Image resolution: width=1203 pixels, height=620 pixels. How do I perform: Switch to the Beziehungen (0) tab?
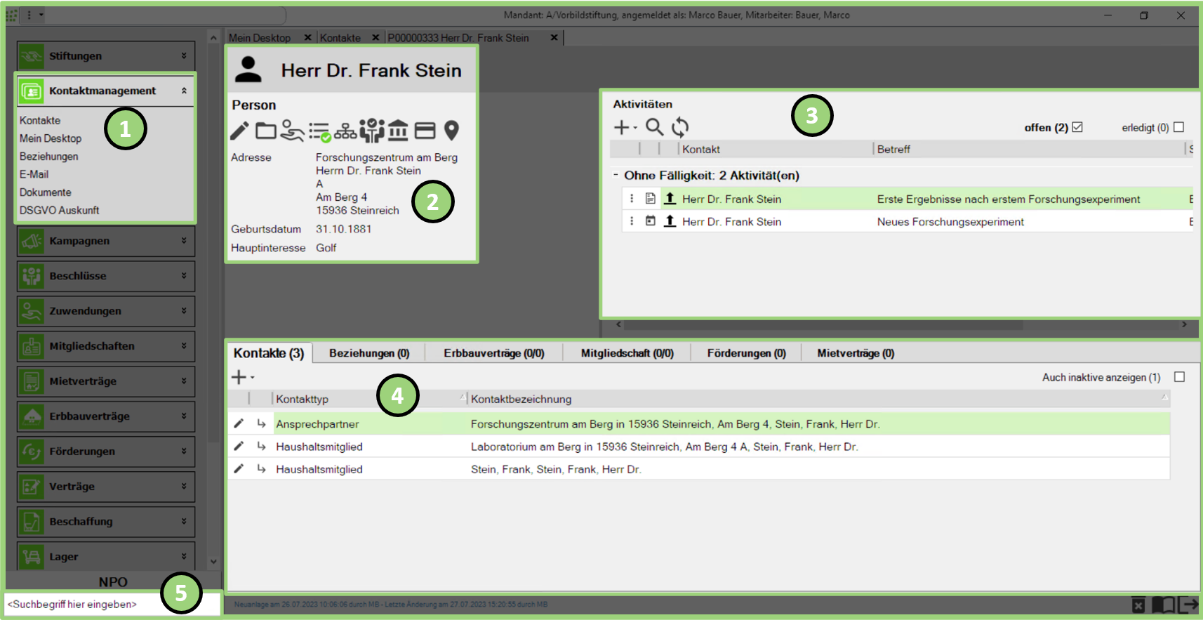(x=368, y=353)
